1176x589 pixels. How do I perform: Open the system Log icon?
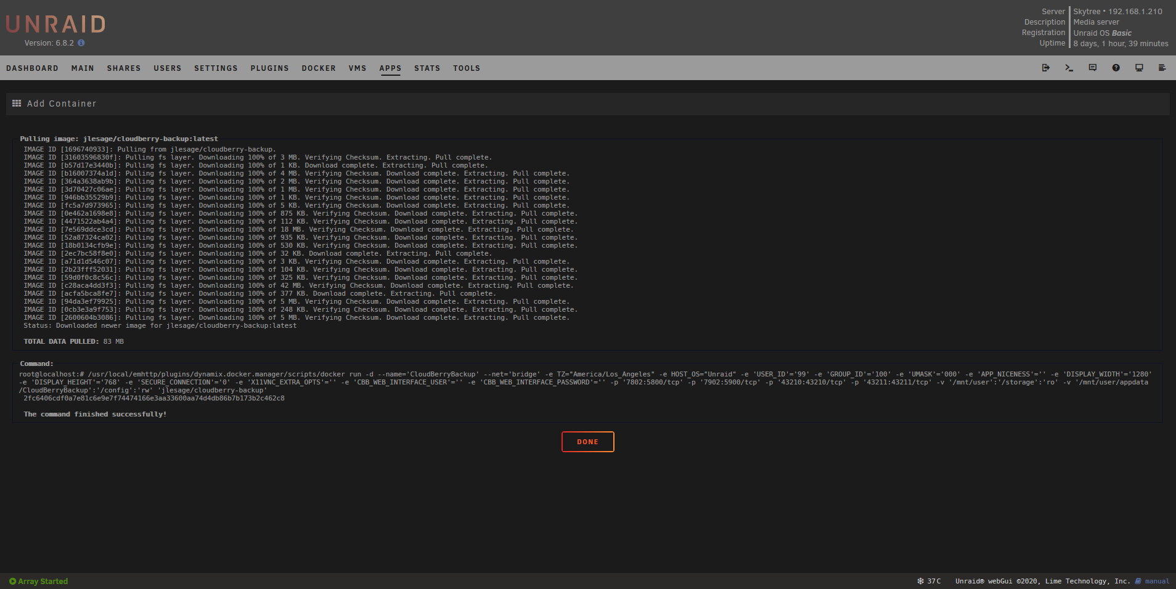click(x=1162, y=68)
